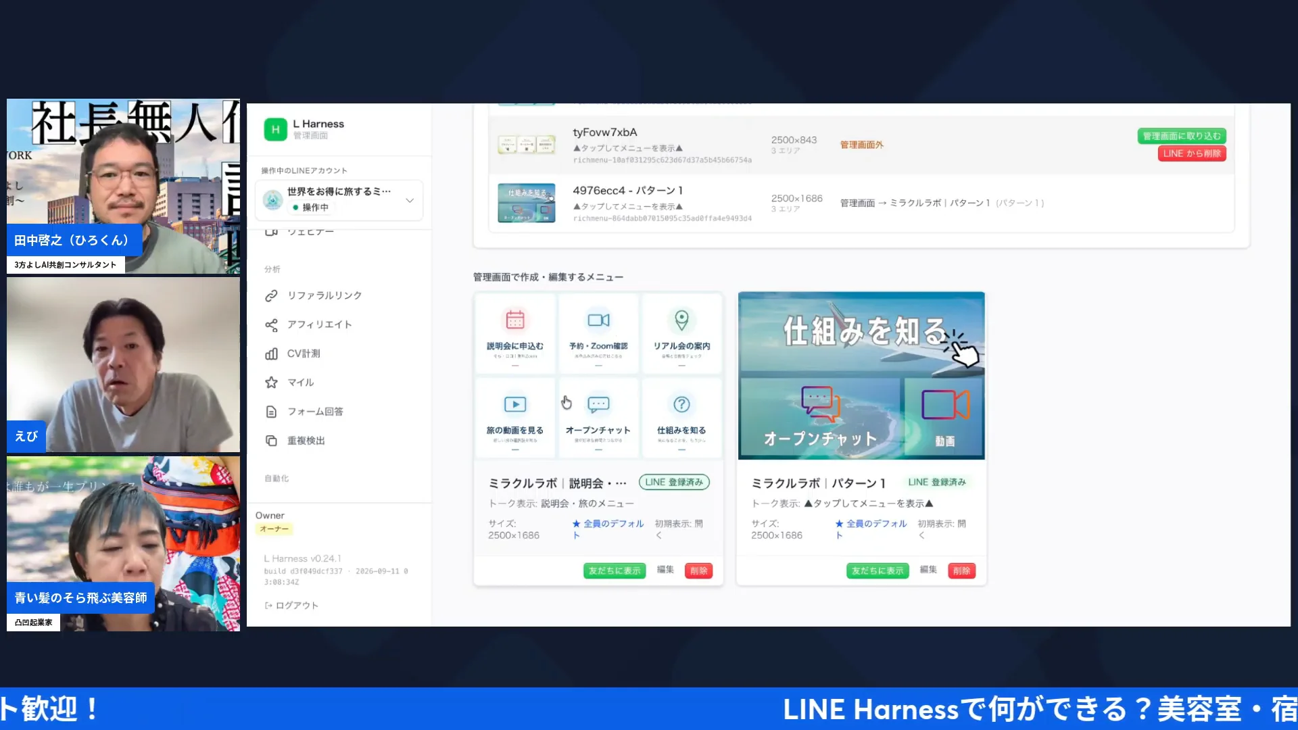Open the 4976ecc4 パターン1 thumbnail

click(527, 203)
